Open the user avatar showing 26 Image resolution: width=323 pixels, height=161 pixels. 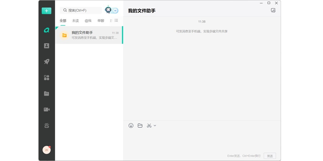pos(47,150)
